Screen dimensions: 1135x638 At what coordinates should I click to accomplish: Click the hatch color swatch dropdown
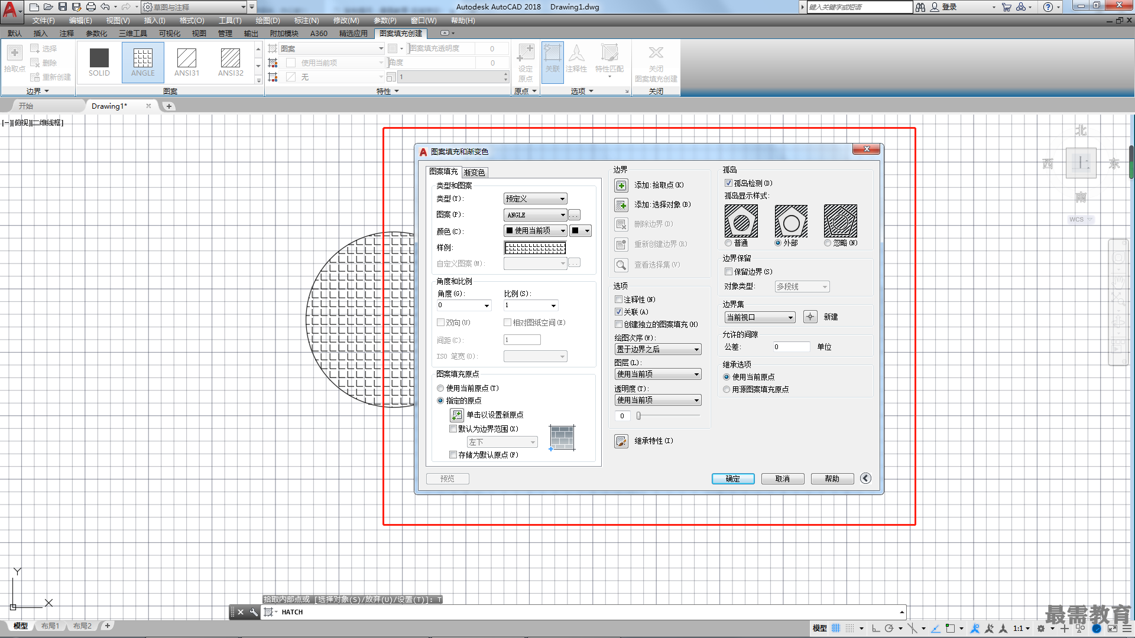coord(536,231)
